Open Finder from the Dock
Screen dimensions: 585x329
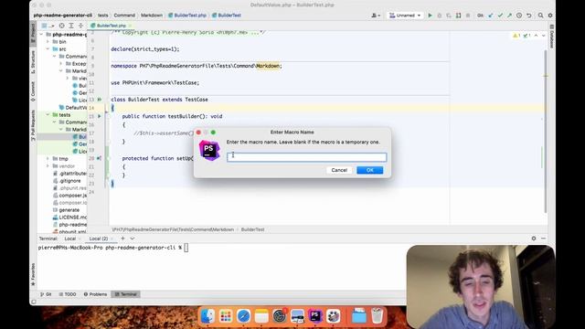(207, 316)
